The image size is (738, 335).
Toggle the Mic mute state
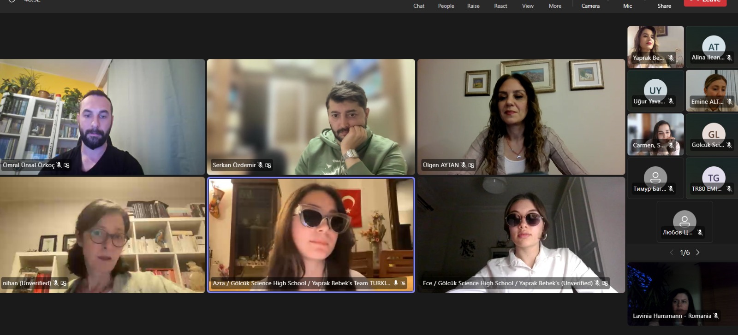(x=627, y=5)
